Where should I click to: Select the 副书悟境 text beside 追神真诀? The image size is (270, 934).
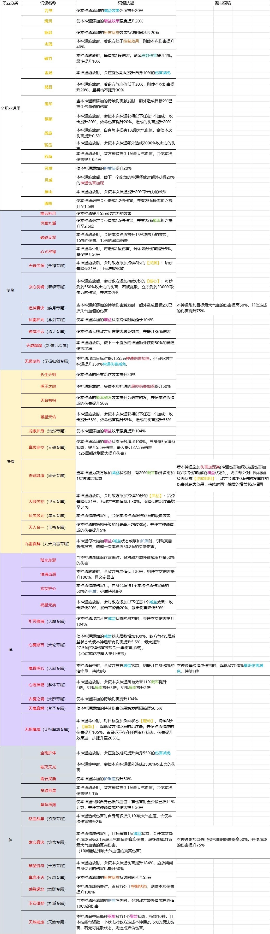tap(223, 308)
